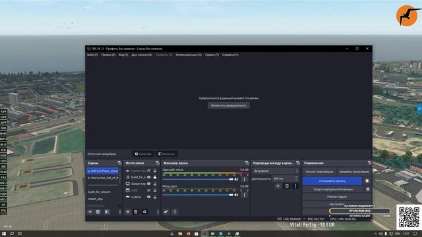Pause the recording
This screenshot has width=422, height=237.
coord(367,181)
